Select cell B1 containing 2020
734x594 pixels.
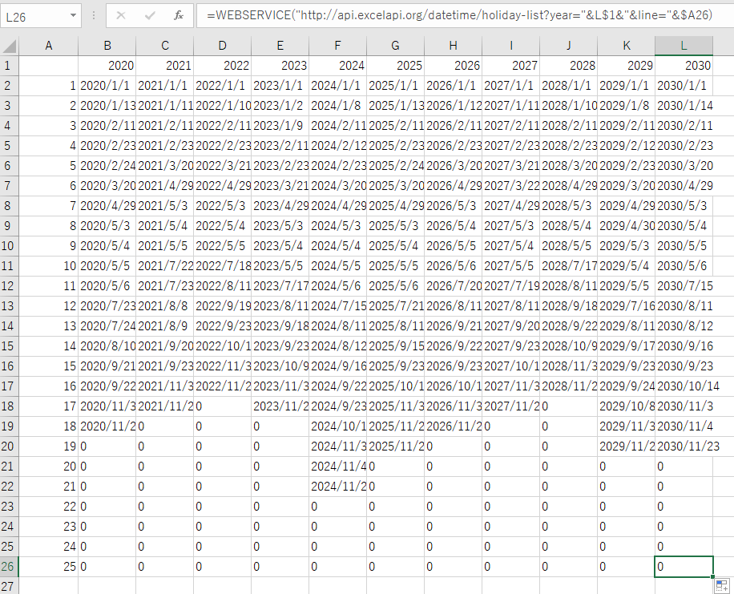pyautogui.click(x=107, y=66)
